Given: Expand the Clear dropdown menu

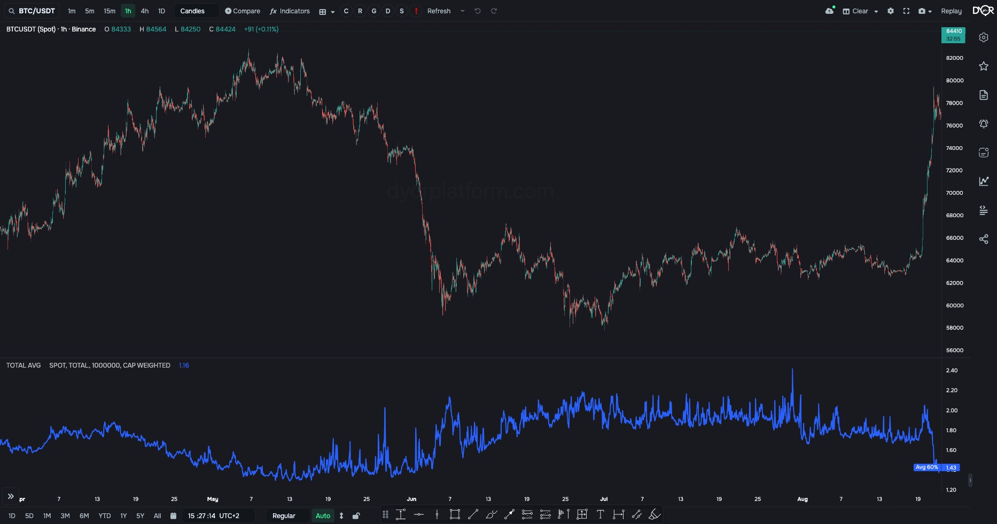Looking at the screenshot, I should pos(876,11).
